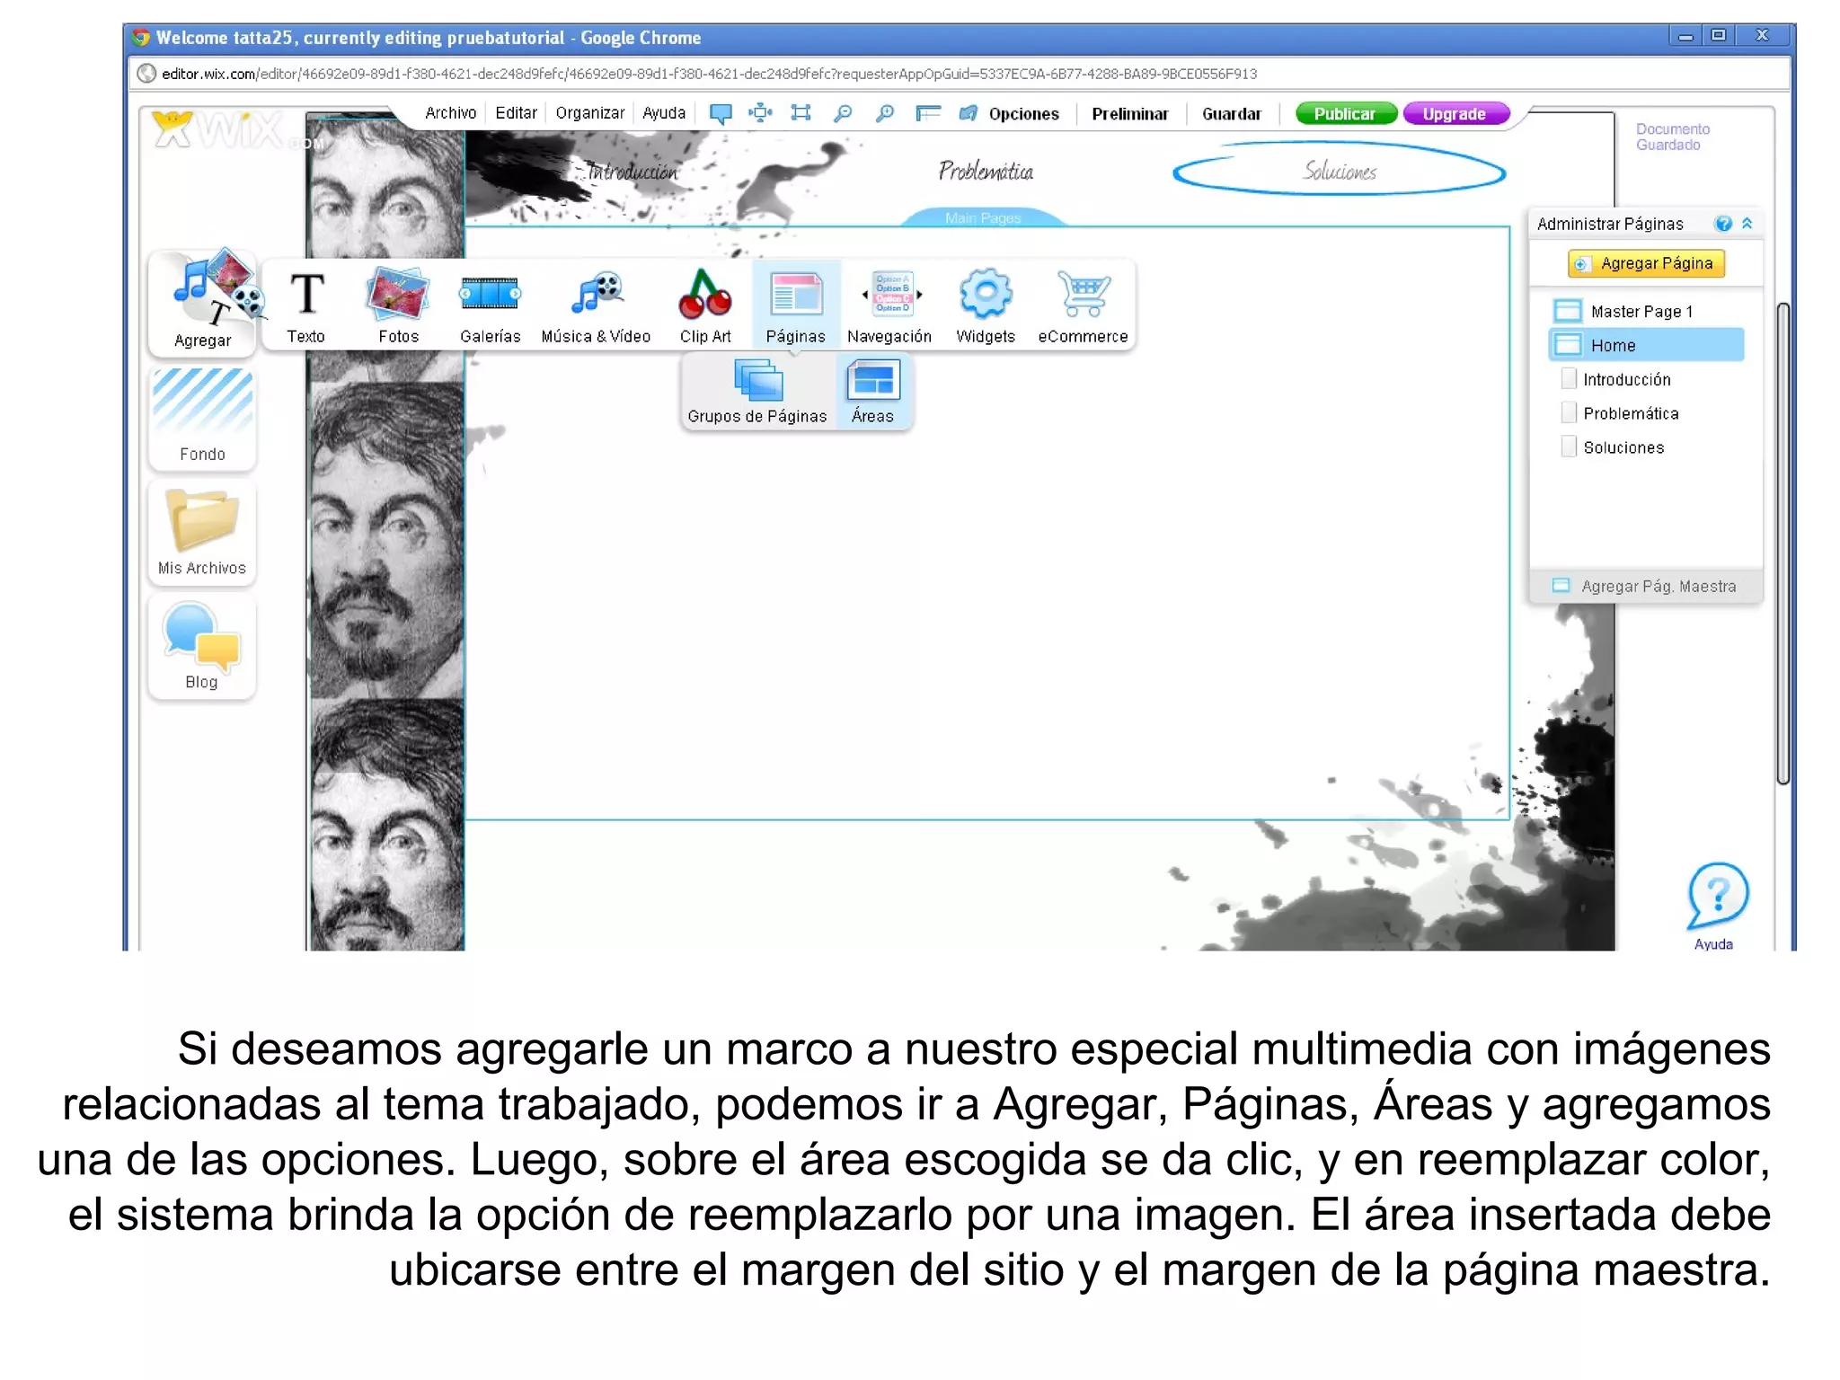The image size is (1840, 1380).
Task: Click the Main Pages tab label
Action: 983,218
